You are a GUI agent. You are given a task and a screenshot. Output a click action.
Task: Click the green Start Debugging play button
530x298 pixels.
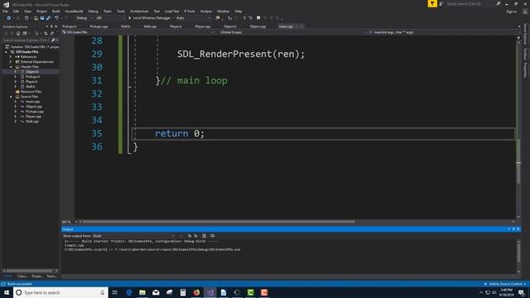[129, 18]
